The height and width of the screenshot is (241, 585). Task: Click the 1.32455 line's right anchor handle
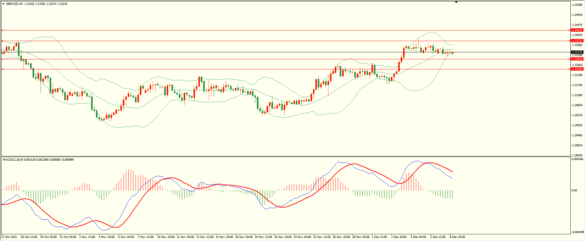tap(570, 69)
